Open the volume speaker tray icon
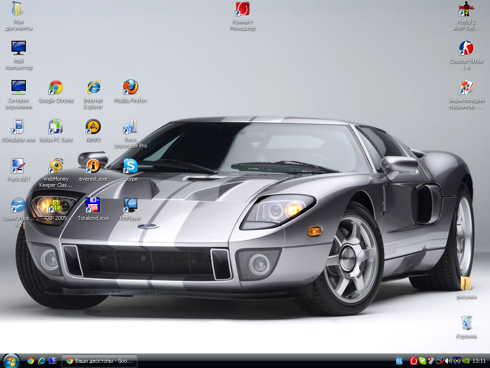 (448, 361)
